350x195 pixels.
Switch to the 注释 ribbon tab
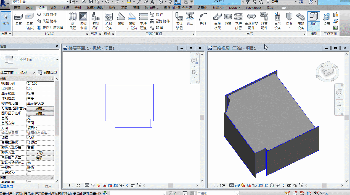pos(65,8)
